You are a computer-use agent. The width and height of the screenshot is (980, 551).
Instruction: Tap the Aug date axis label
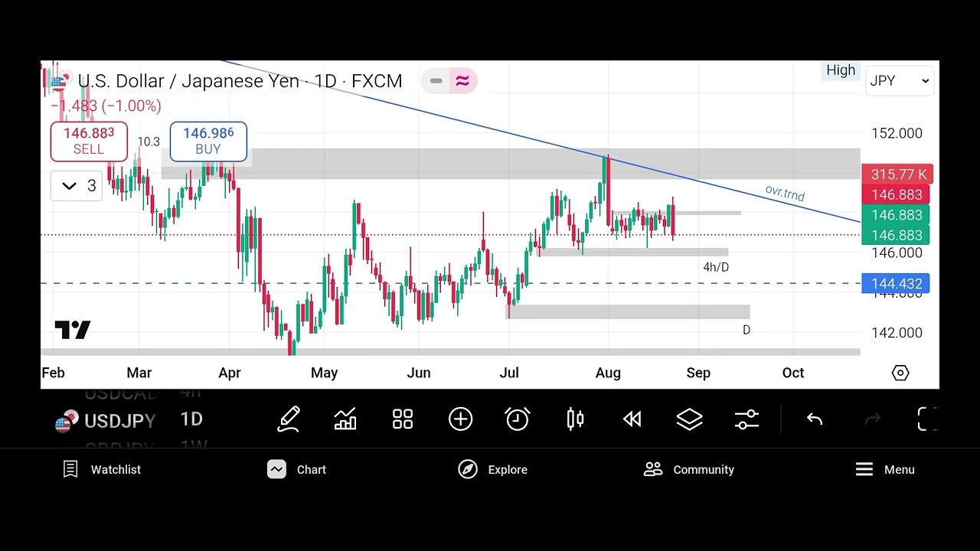pos(608,373)
